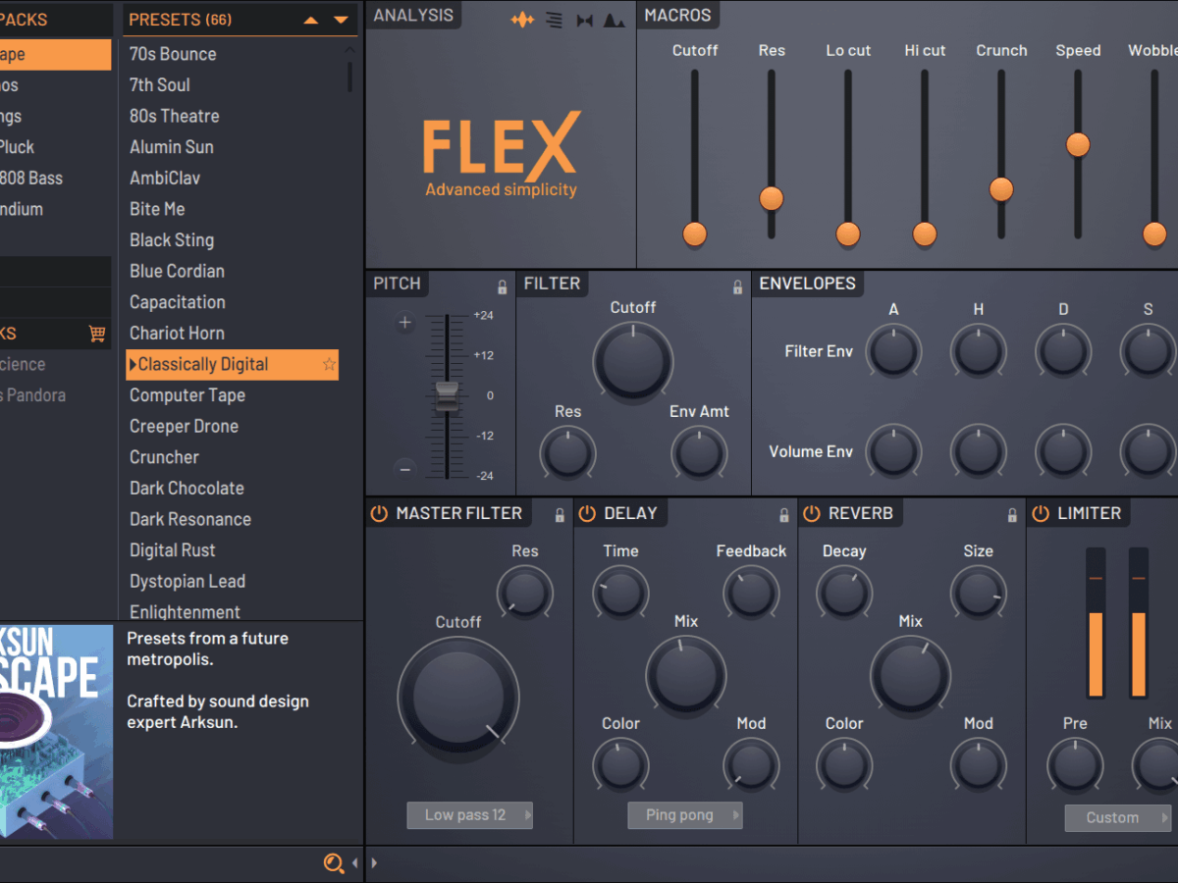Open the Low pass 12 filter type dropdown
1178x883 pixels.
click(469, 815)
